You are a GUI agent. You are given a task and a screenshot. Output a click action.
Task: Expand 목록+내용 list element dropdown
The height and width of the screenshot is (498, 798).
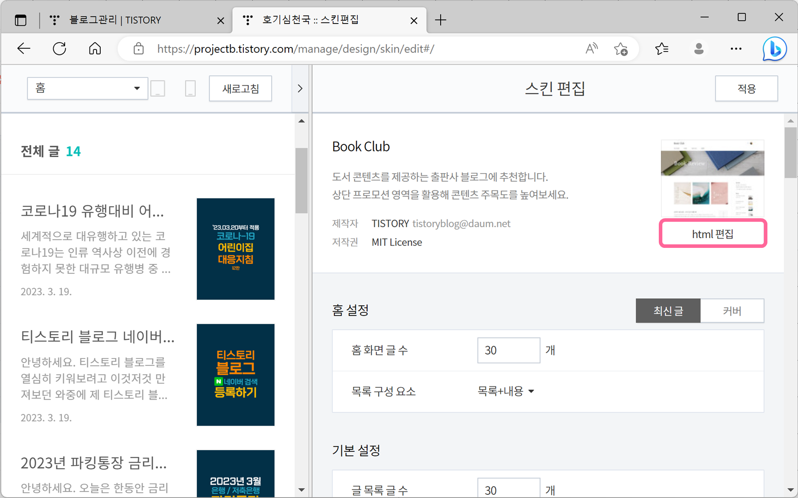tap(506, 391)
